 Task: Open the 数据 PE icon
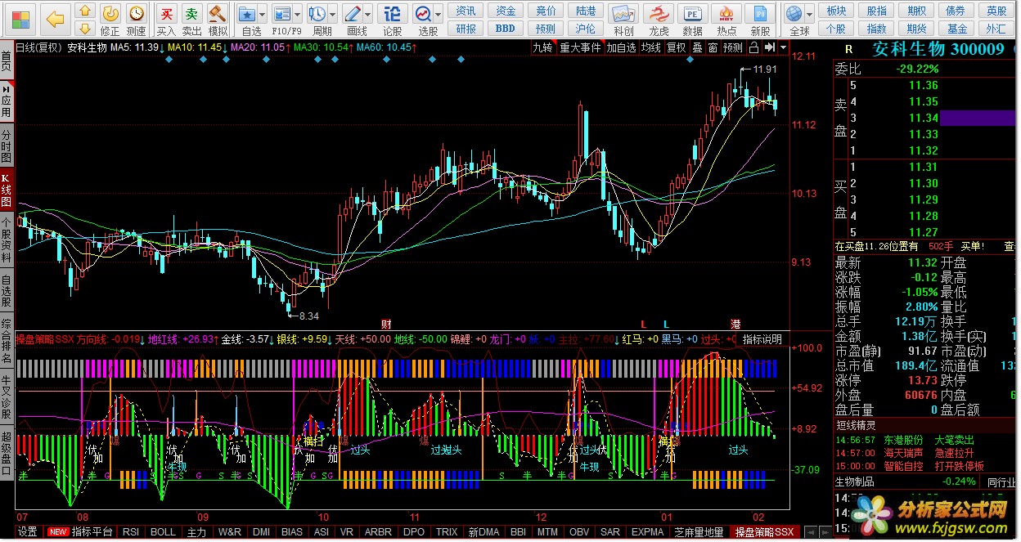[692, 14]
